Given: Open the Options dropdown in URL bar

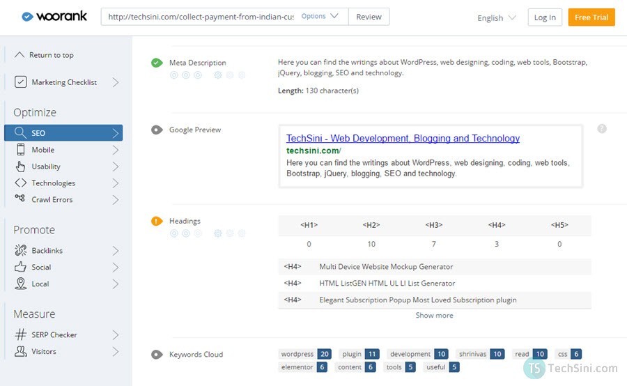Looking at the screenshot, I should (x=320, y=17).
